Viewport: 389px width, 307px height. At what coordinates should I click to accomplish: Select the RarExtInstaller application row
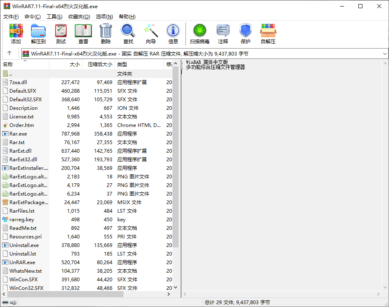87,168
